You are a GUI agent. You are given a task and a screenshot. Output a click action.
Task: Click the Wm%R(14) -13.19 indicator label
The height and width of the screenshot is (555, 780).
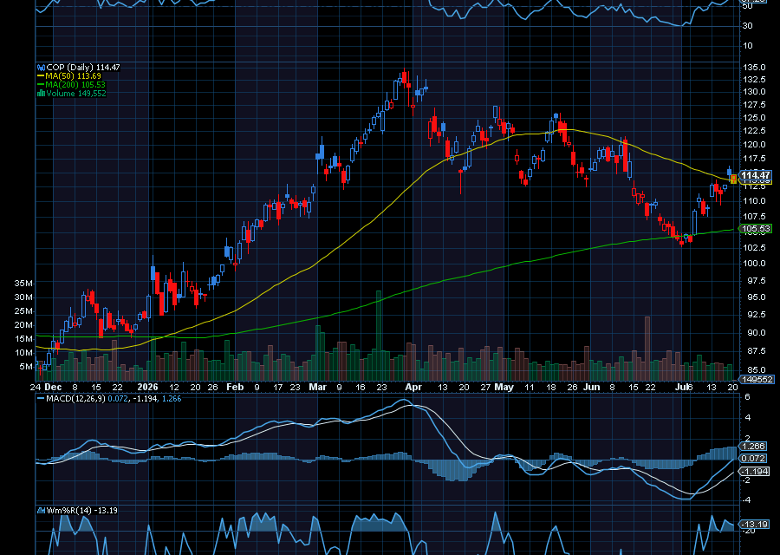pos(82,510)
